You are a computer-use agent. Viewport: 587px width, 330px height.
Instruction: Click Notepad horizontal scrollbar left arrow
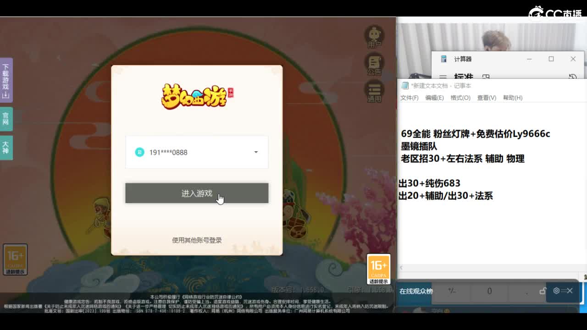click(401, 268)
